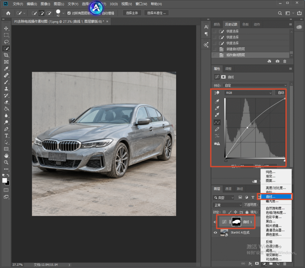Toggle history source box beside 修改曲线图层
The width and height of the screenshot is (305, 268).
[214, 55]
